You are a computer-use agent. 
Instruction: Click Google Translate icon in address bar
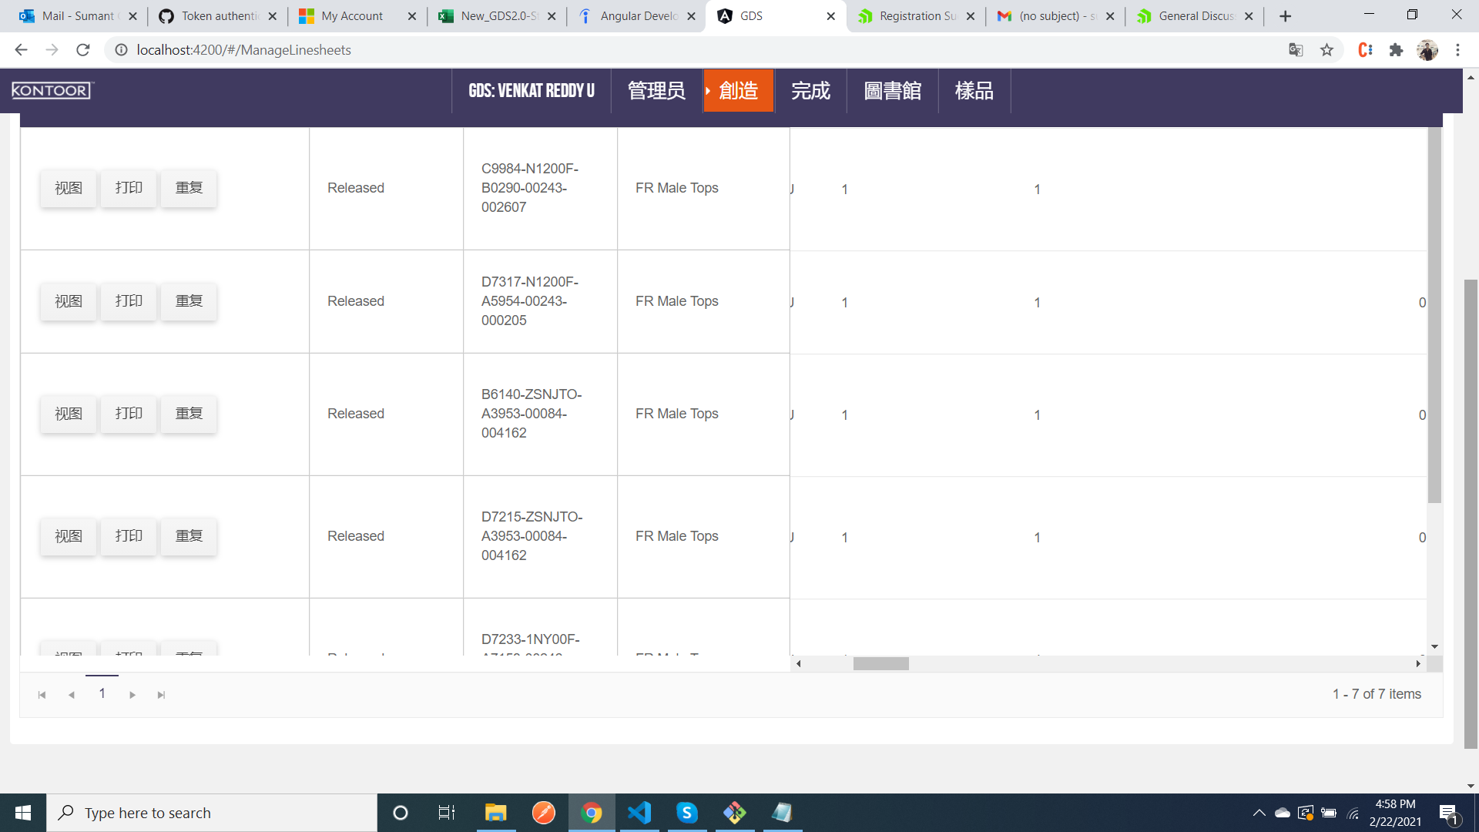pyautogui.click(x=1296, y=50)
